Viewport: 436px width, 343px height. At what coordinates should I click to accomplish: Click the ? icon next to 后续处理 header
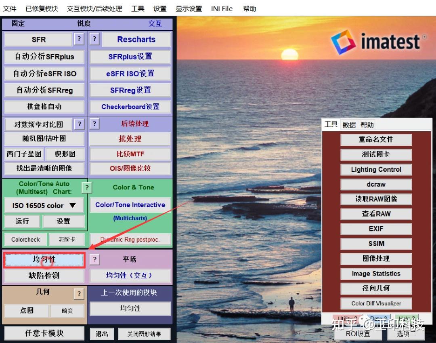(x=94, y=124)
